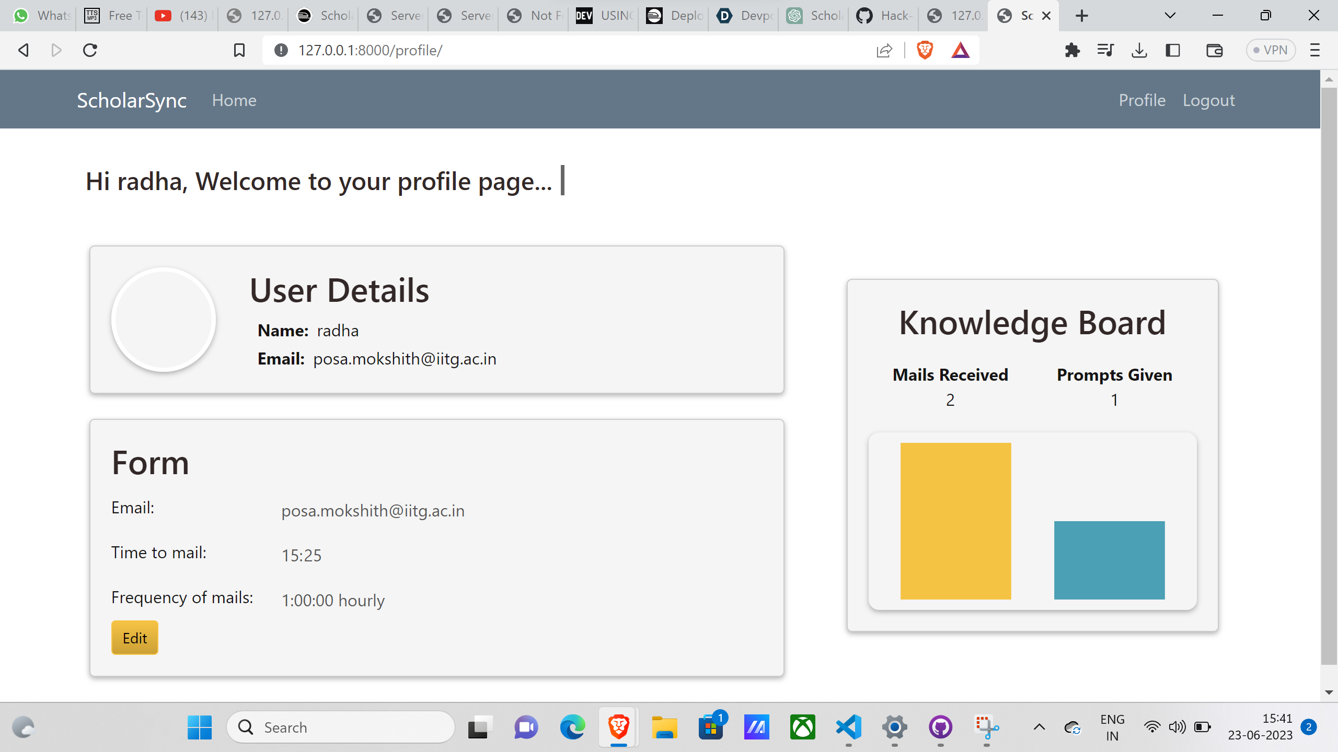
Task: Click the Edit button in Form
Action: point(134,638)
